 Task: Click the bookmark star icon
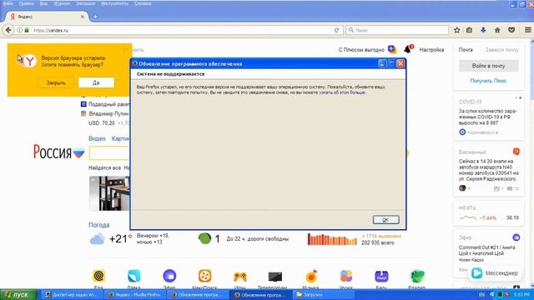click(x=457, y=30)
